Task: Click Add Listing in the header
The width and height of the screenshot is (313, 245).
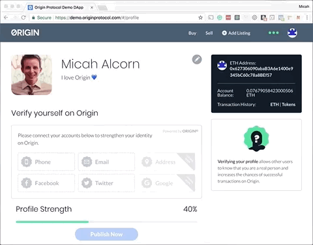Action: click(236, 33)
